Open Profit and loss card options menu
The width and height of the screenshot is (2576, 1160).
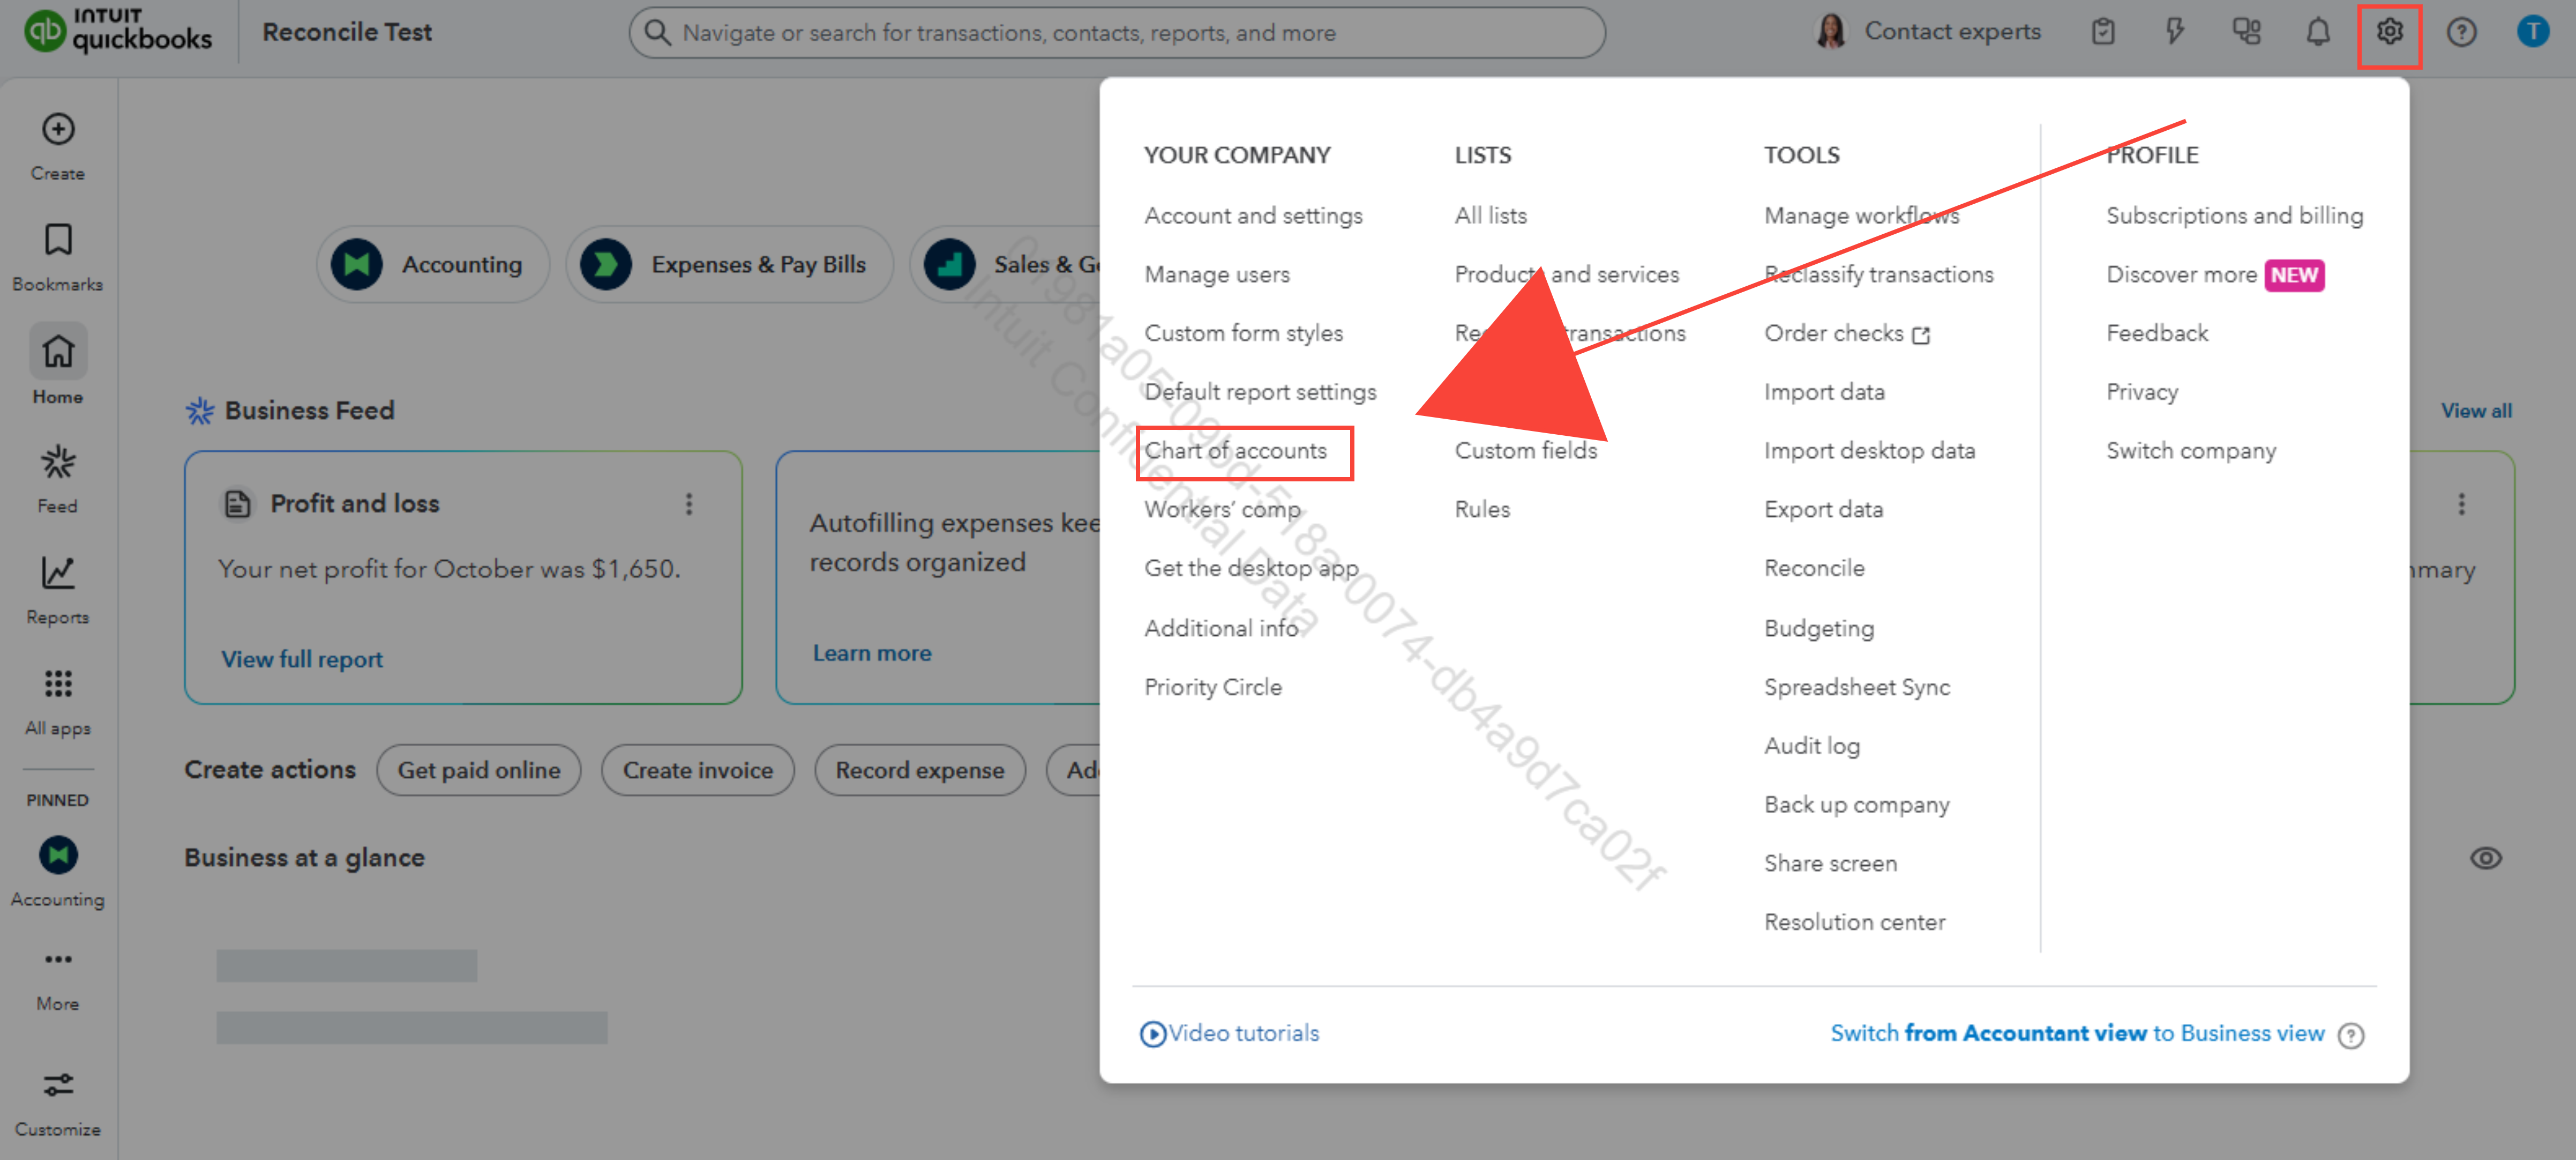click(x=688, y=504)
